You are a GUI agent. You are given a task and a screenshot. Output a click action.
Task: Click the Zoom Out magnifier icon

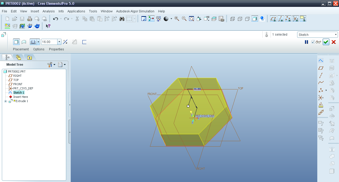pyautogui.click(x=184, y=19)
